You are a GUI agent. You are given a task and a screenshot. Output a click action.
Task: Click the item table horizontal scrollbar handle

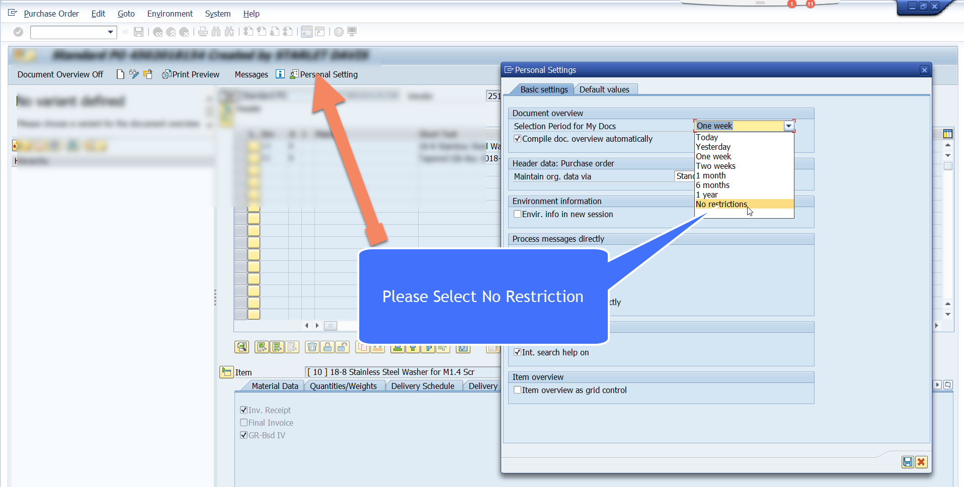click(330, 326)
